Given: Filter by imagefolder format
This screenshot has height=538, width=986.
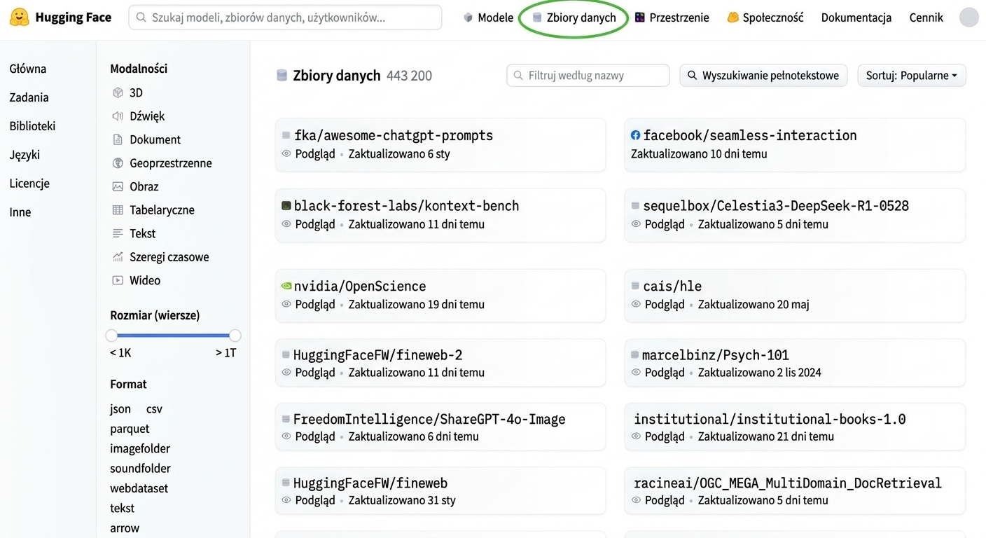Looking at the screenshot, I should tap(140, 448).
